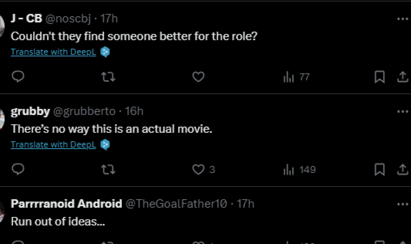Bookmark grubby's tweet
This screenshot has width=411, height=244.
click(x=380, y=170)
